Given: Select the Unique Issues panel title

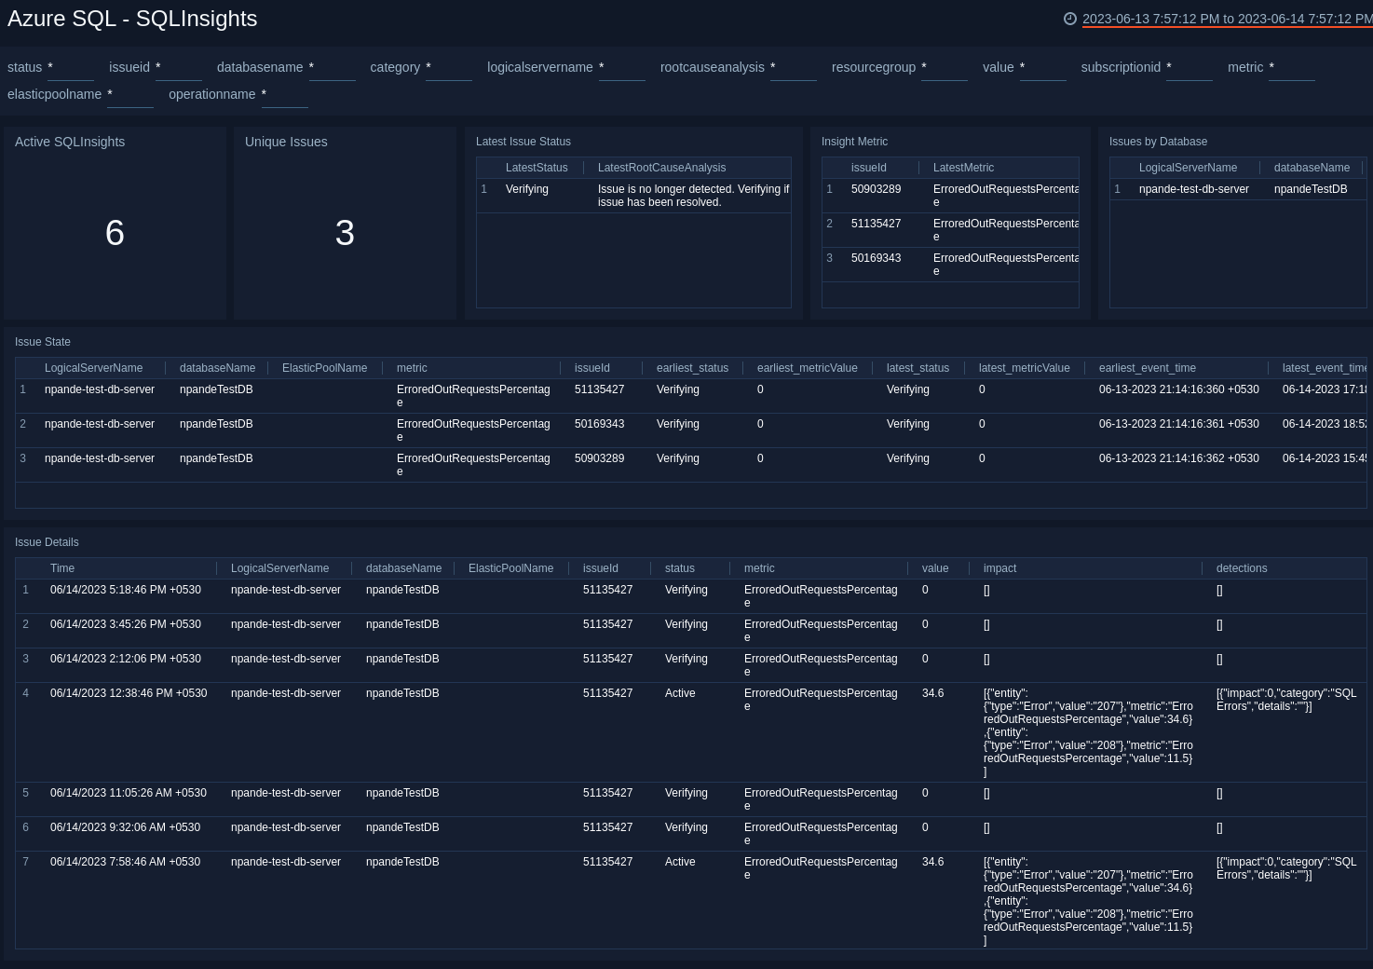Looking at the screenshot, I should [286, 142].
